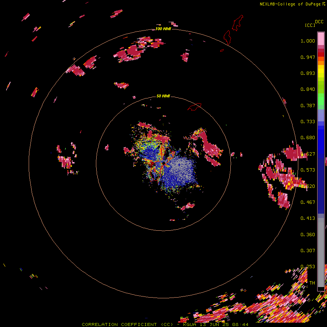Viewport: 327px width, 327px height.
Task: Click the 0.733 scale value
Action: 308,122
